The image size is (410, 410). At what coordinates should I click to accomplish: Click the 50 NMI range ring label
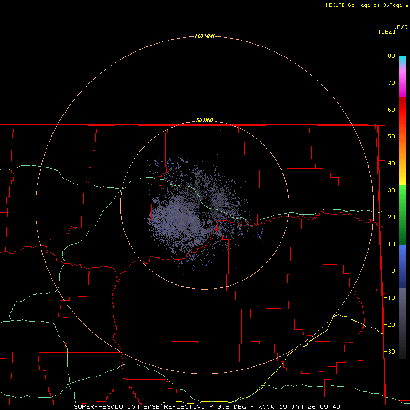click(x=205, y=121)
